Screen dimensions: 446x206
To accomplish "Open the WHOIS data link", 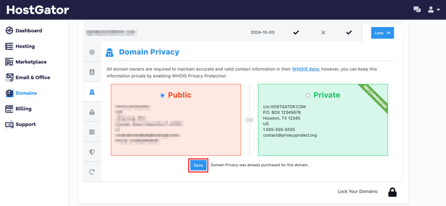I will click(x=305, y=69).
